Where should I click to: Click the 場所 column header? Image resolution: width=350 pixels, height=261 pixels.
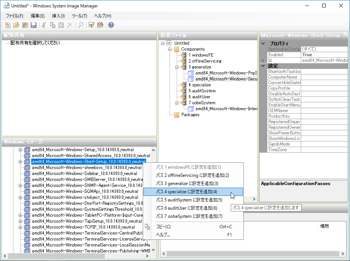324,226
